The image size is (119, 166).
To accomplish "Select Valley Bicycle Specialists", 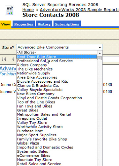I will pyautogui.click(x=57, y=90).
